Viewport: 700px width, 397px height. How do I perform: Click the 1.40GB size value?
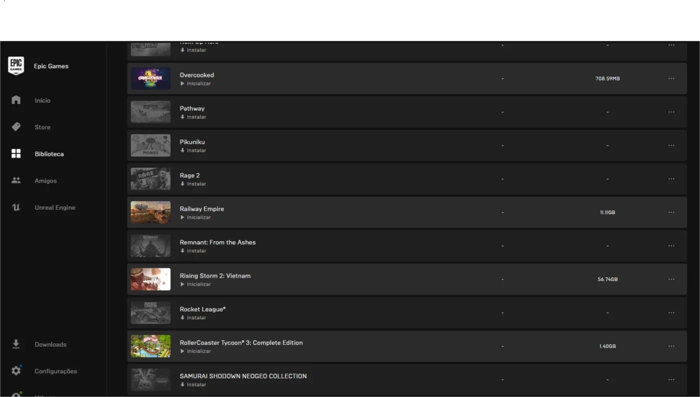point(607,346)
